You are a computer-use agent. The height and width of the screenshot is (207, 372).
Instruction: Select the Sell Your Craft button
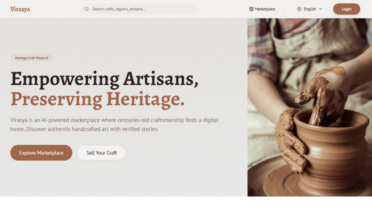click(102, 153)
